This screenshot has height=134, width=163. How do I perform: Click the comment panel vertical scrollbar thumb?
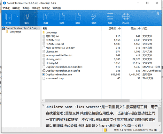[x=159, y=114]
